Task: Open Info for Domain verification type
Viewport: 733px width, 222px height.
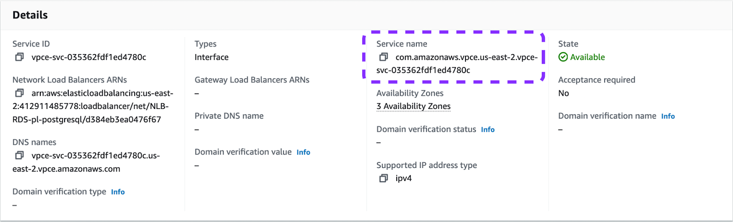Action: tap(118, 192)
